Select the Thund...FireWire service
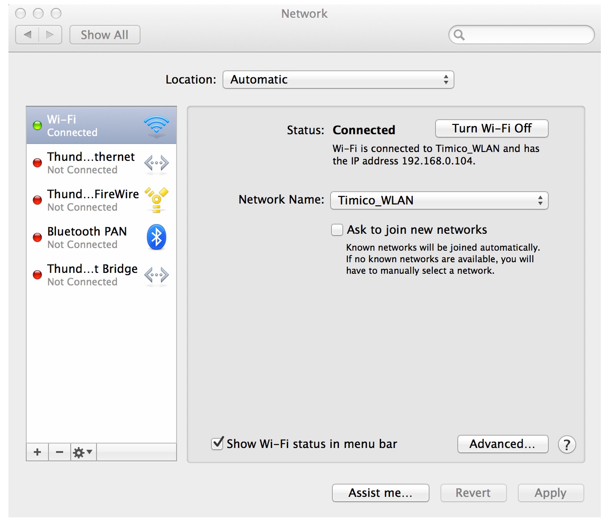The image size is (612, 528). click(x=101, y=200)
